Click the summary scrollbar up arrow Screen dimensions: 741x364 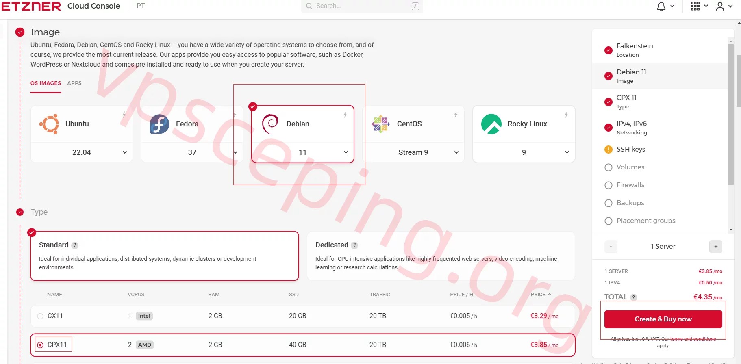point(731,41)
